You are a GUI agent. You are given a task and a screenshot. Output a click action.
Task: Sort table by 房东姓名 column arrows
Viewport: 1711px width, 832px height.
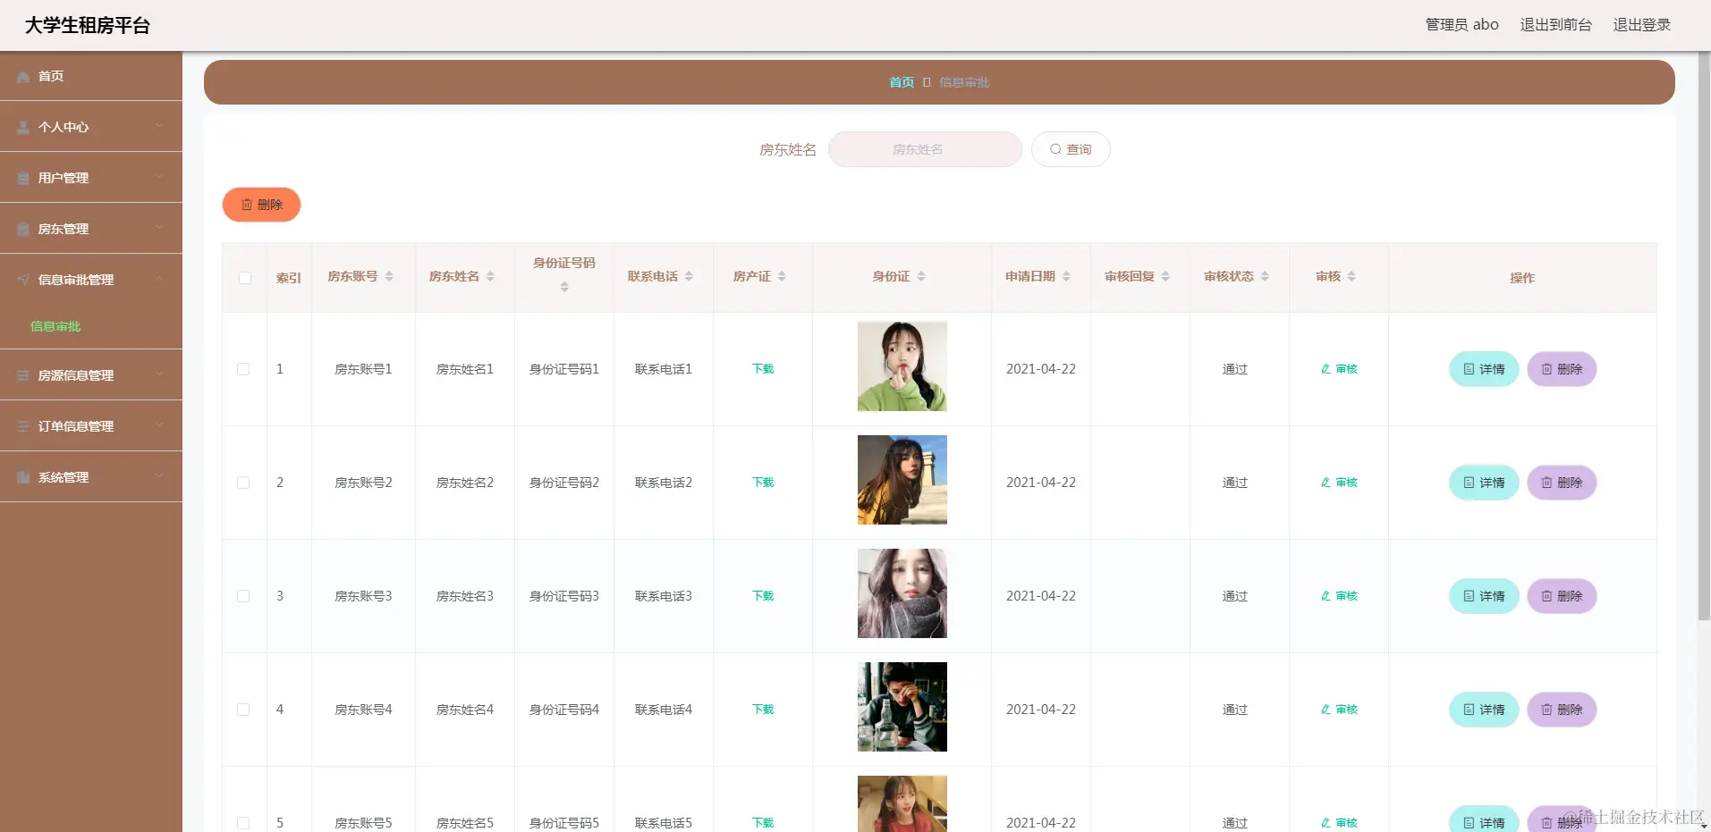490,277
